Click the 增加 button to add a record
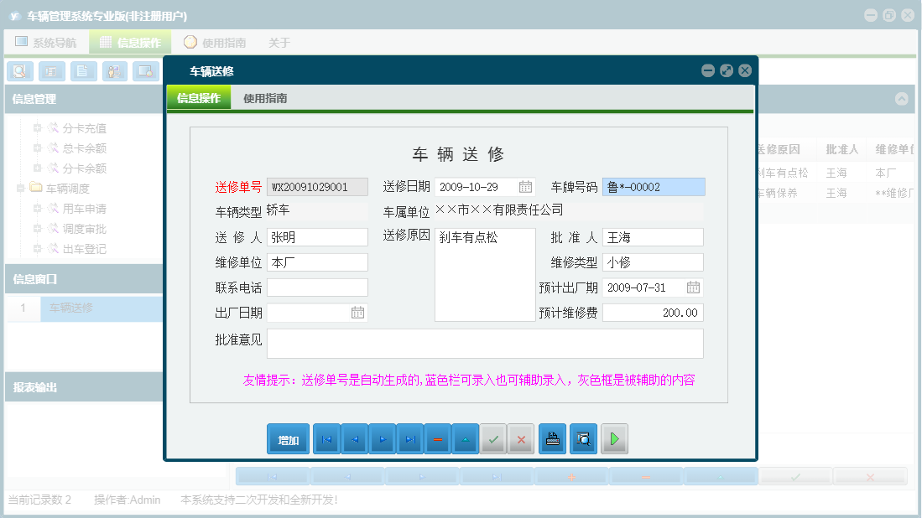 tap(288, 438)
